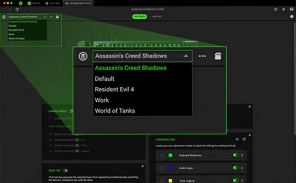Screen dimensions: 296x183
Task: Uncheck Disable Command + Space option
Action: point(50,151)
